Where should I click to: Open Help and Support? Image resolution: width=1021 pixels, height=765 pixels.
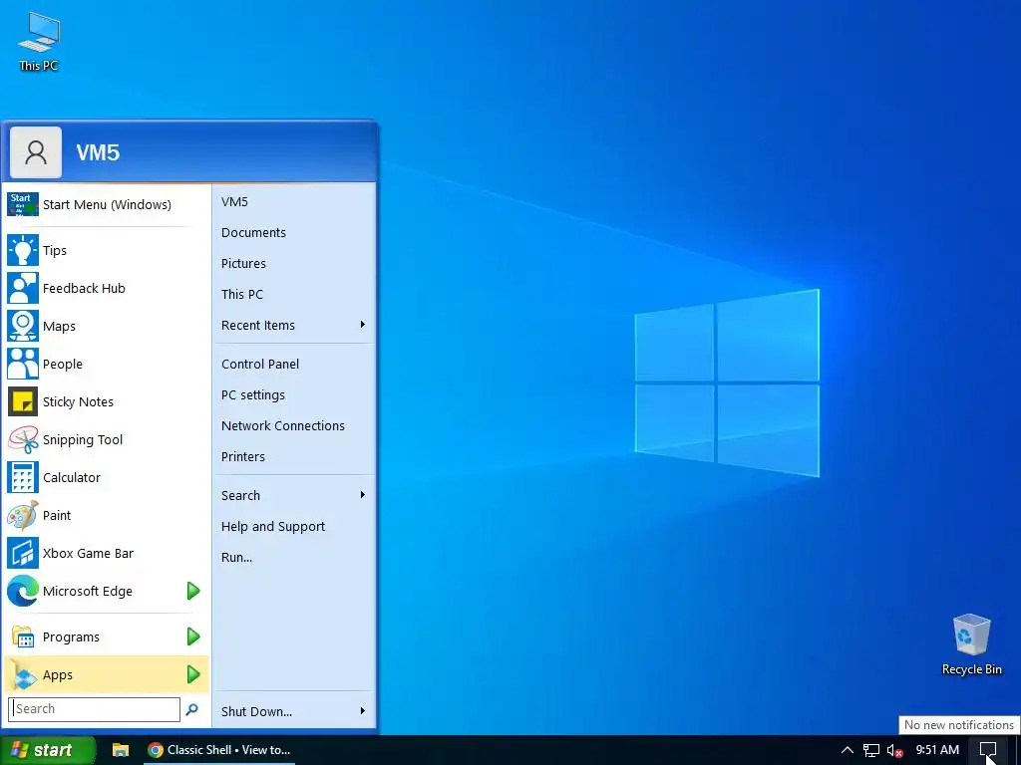(294, 526)
